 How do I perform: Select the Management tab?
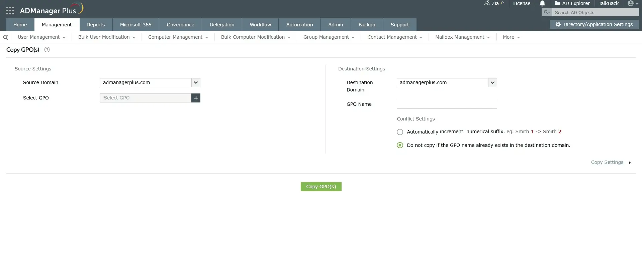pyautogui.click(x=57, y=25)
